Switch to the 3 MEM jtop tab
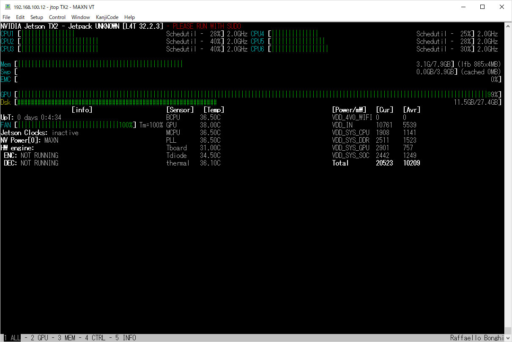The height and width of the screenshot is (342, 512). 66,338
